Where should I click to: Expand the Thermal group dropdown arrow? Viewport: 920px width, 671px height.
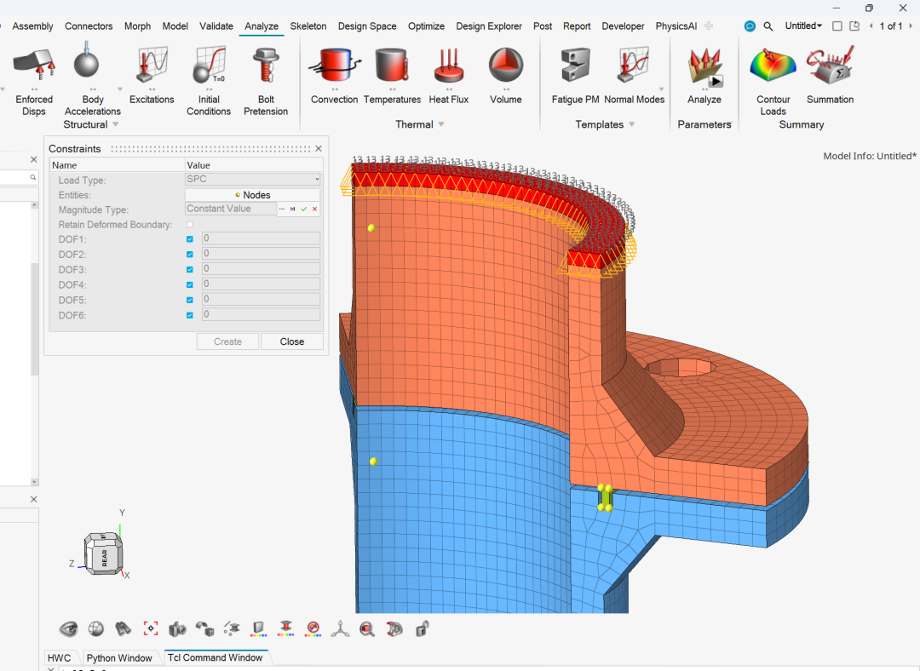point(441,125)
